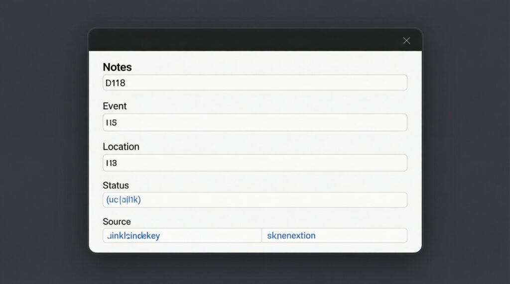Click the "D118" text in Notes
This screenshot has width=510, height=284.
tap(115, 83)
